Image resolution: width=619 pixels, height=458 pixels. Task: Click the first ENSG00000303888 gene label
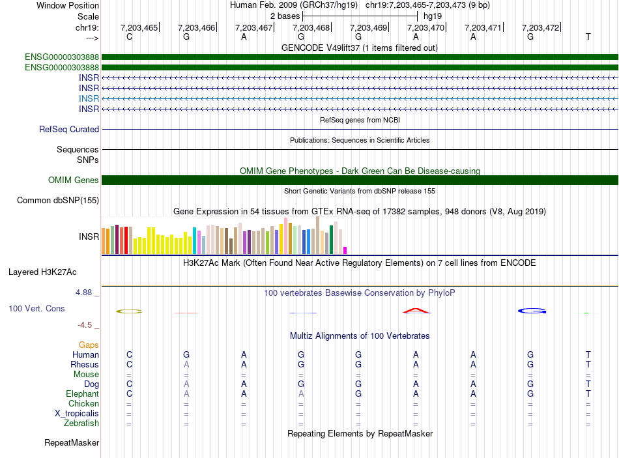coord(62,57)
